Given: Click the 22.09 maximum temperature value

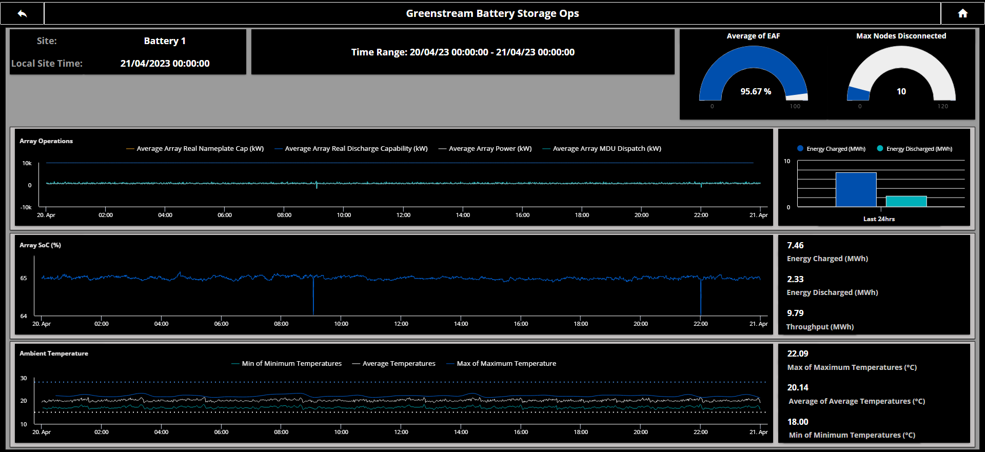Looking at the screenshot, I should coord(798,354).
